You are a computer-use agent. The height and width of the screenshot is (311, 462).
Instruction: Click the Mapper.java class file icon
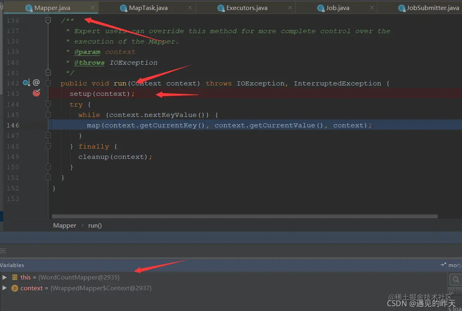pos(29,8)
